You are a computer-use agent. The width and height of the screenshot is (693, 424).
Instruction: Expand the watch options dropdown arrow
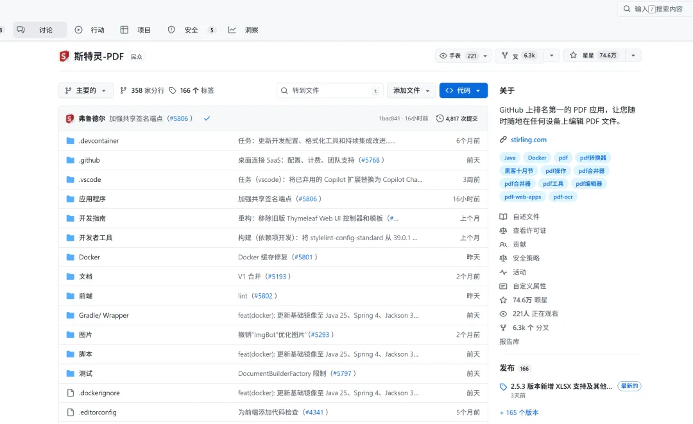[485, 56]
